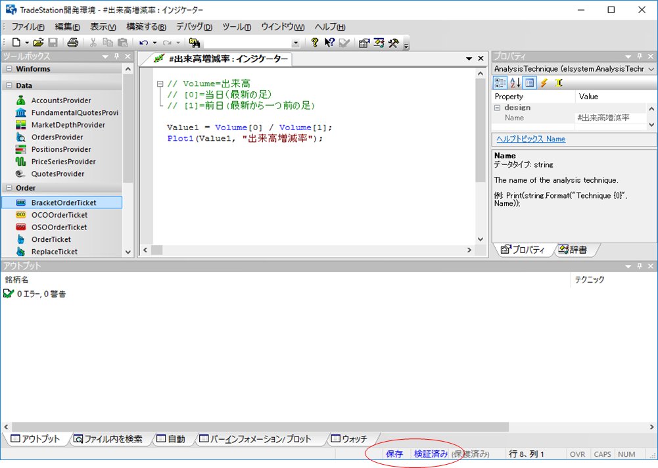This screenshot has width=658, height=468.
Task: Click the context help arrow-question icon
Action: point(329,42)
